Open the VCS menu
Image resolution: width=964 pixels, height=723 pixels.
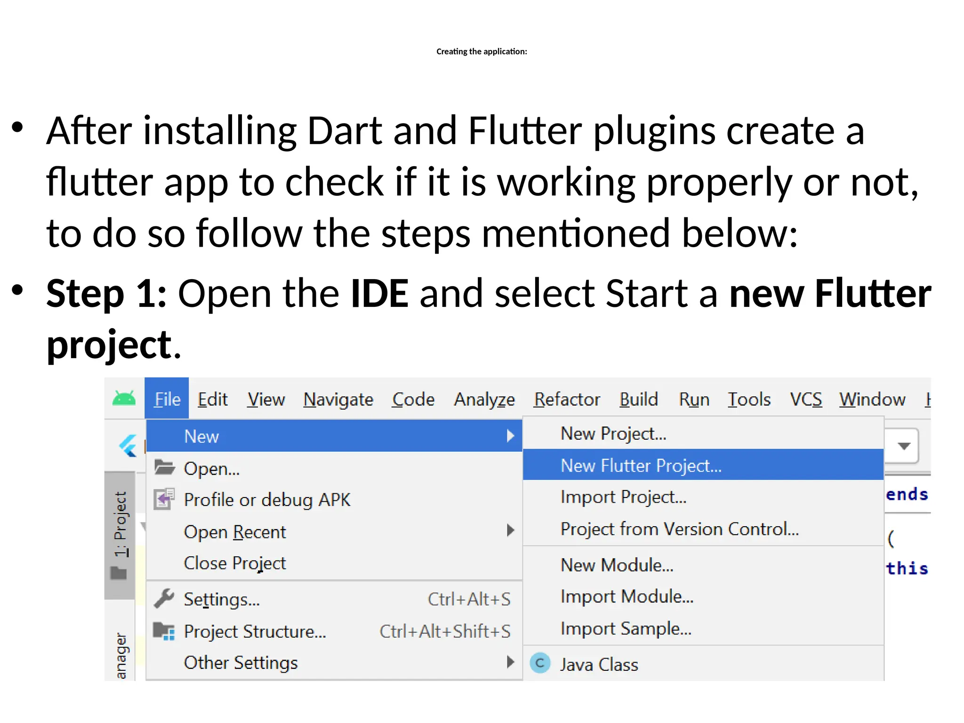point(806,399)
